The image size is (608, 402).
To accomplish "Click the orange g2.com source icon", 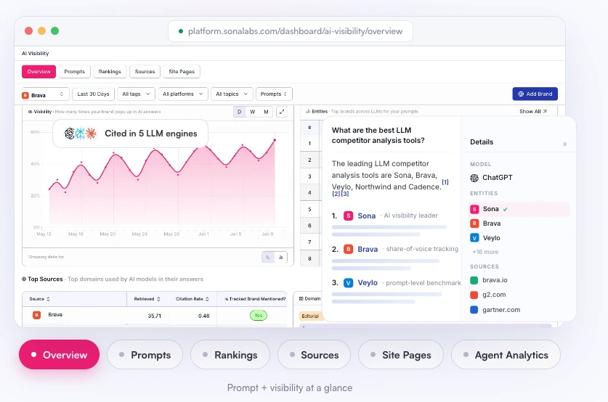I will (474, 295).
